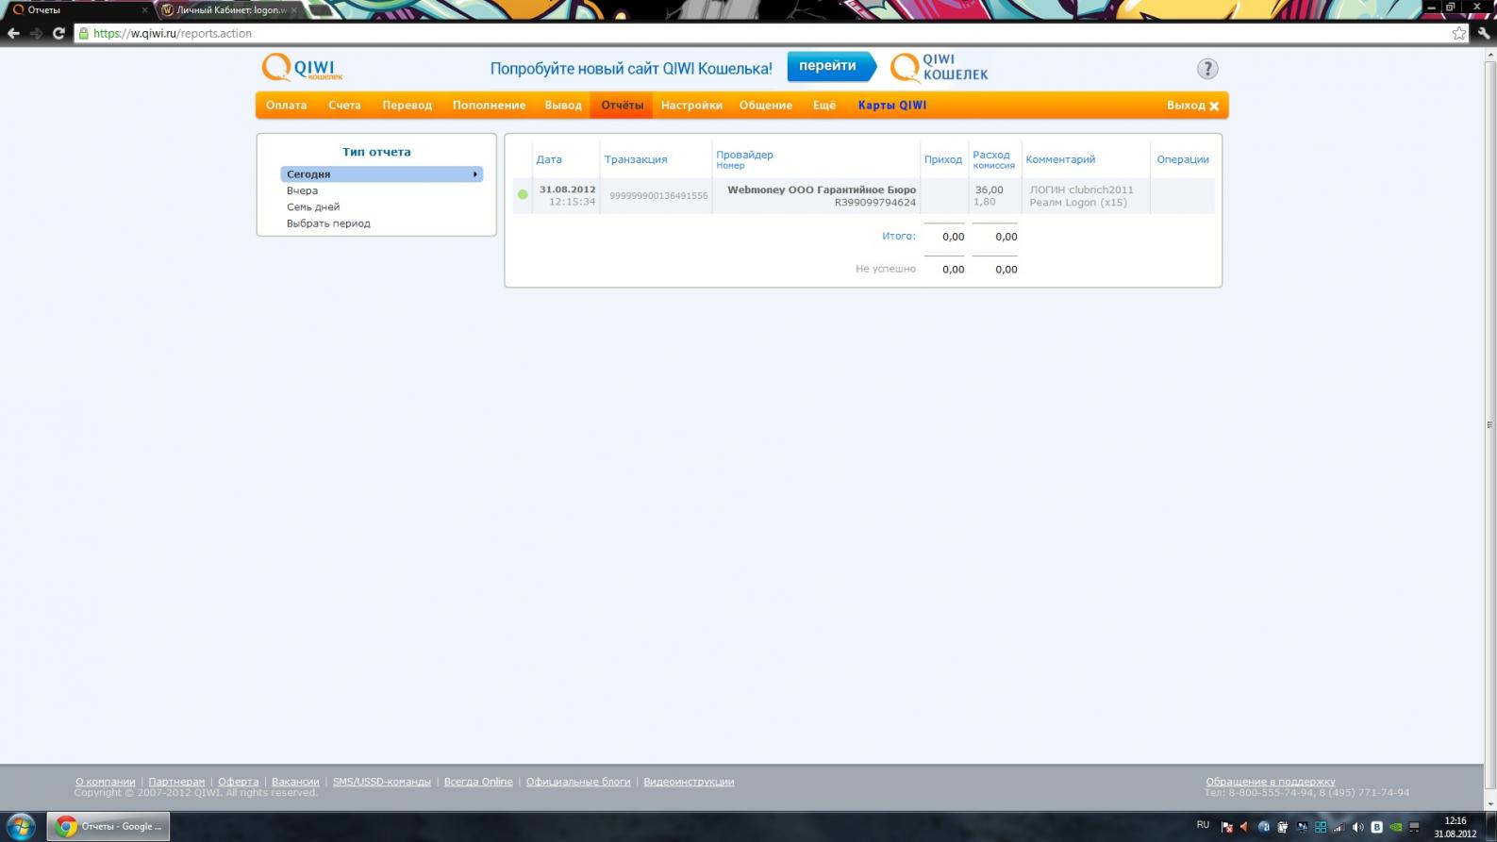
Task: Bookmark the page with the star icon
Action: (x=1458, y=33)
